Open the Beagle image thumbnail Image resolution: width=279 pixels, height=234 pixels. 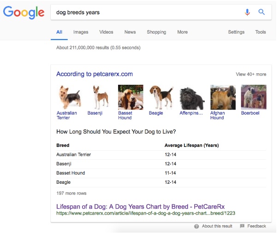(161, 97)
